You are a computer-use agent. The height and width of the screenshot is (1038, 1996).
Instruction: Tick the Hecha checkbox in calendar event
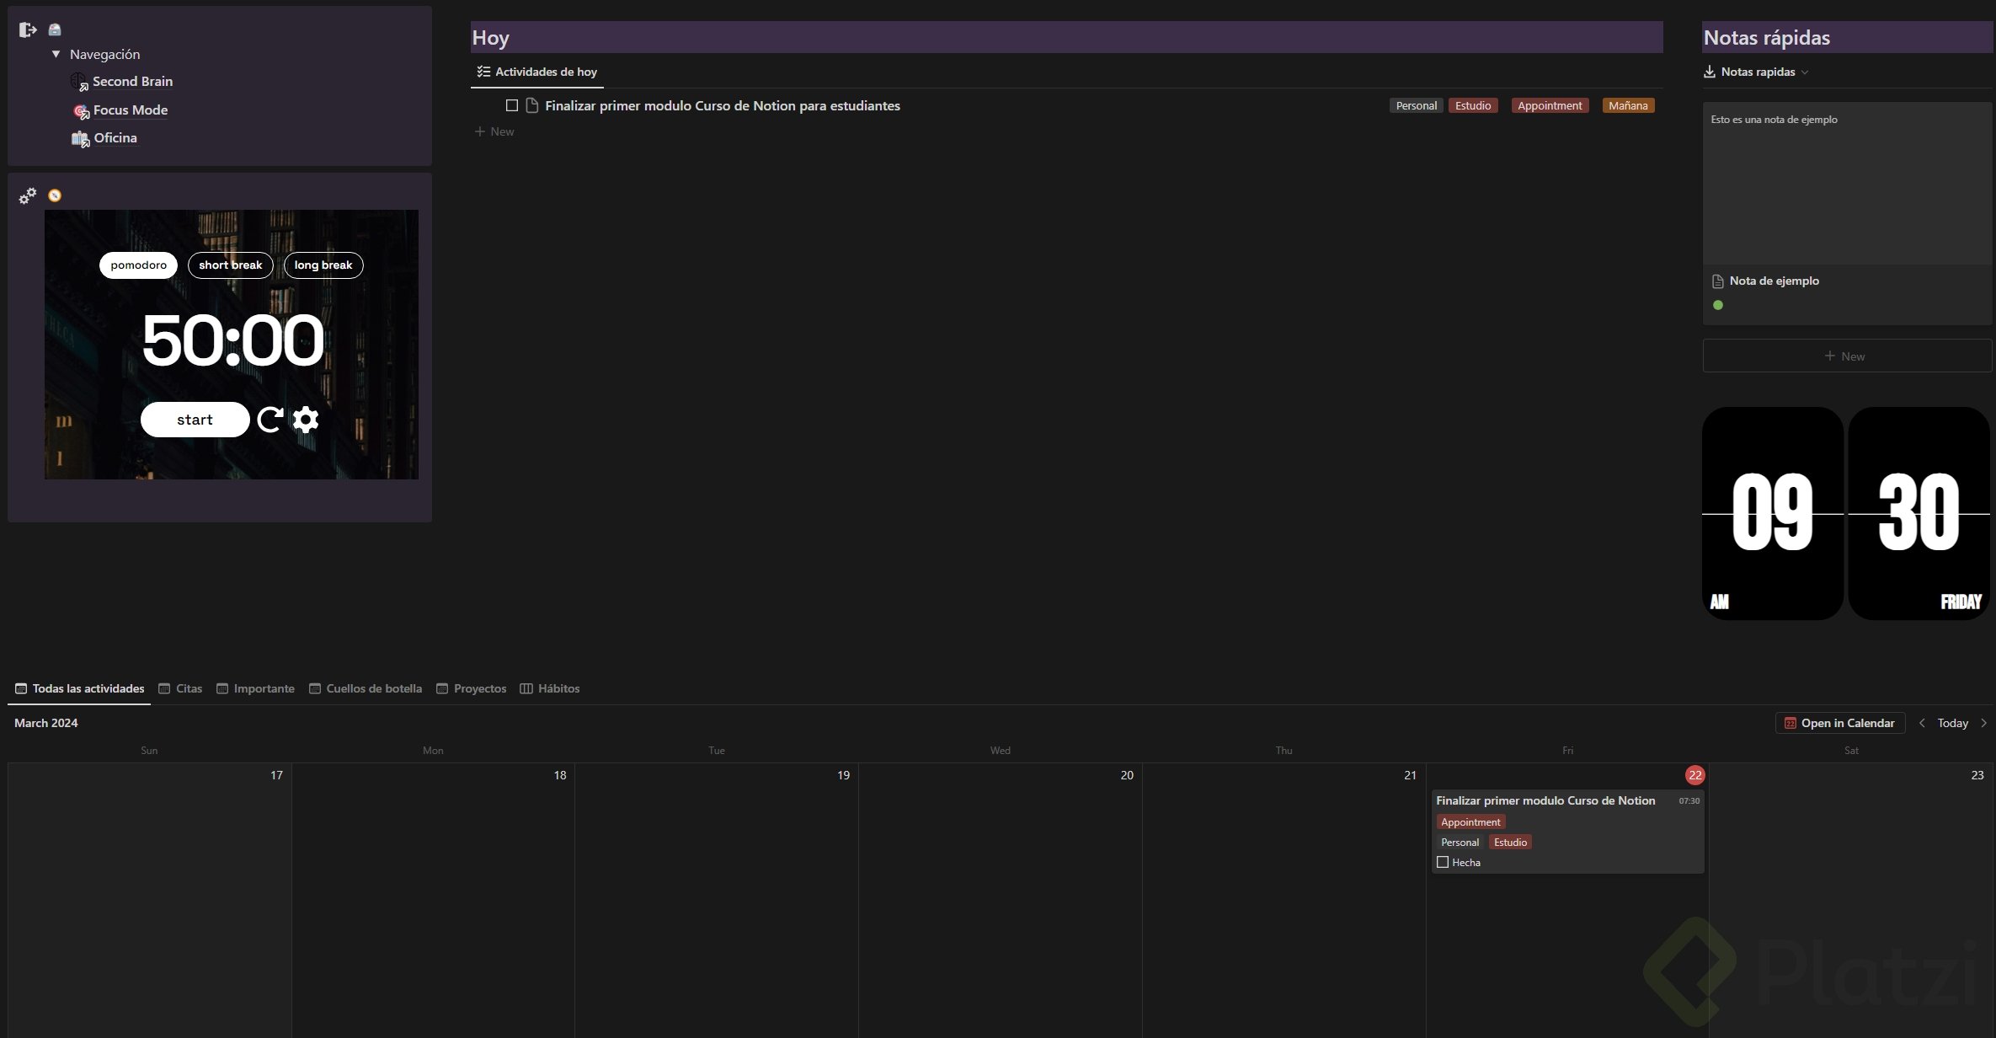[x=1443, y=862]
